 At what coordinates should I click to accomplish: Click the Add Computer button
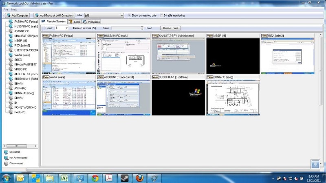(x=17, y=15)
